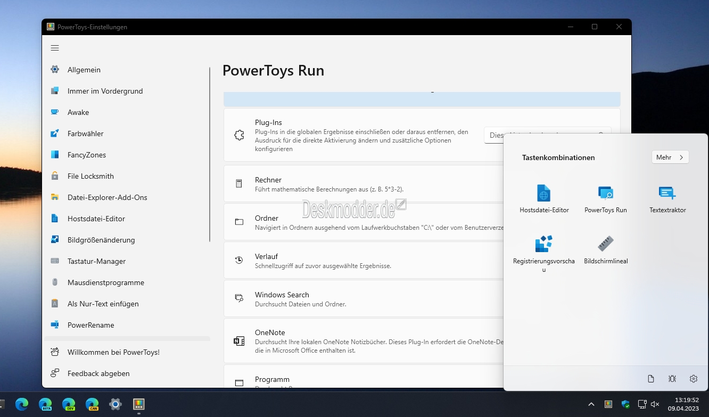
Task: Launch PowerToys Run from the flyout
Action: tap(606, 199)
